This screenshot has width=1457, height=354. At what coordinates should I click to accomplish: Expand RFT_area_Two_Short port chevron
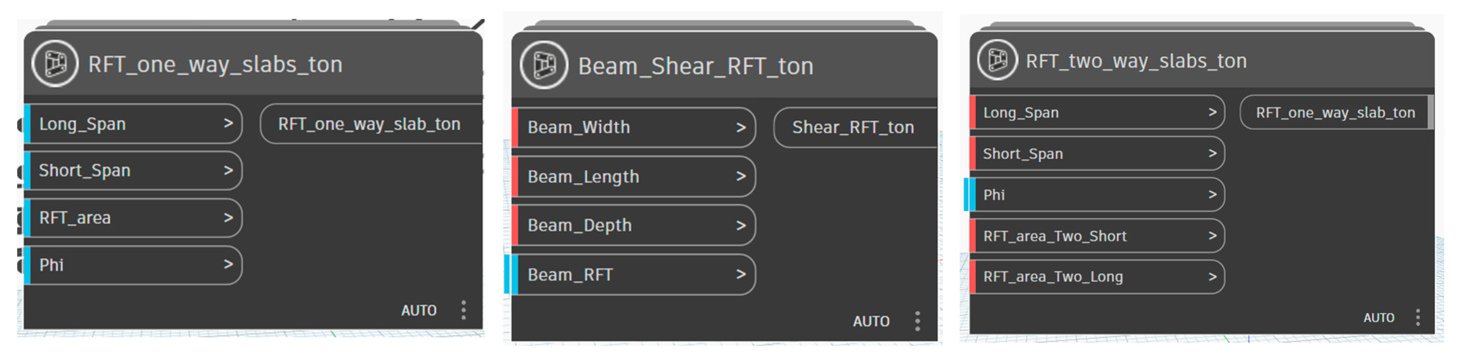pyautogui.click(x=1212, y=236)
